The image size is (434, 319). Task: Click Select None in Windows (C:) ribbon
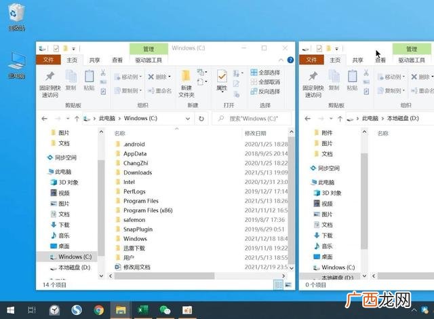pyautogui.click(x=265, y=82)
